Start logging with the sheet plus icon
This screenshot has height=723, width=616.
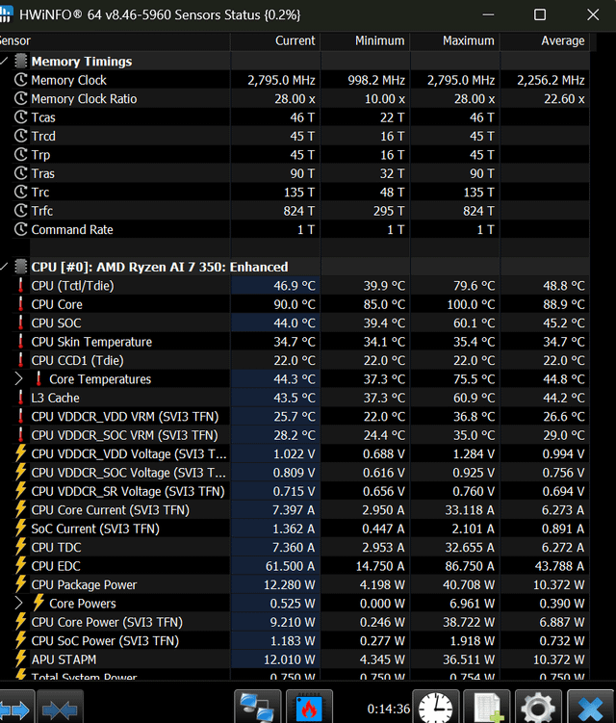[487, 708]
